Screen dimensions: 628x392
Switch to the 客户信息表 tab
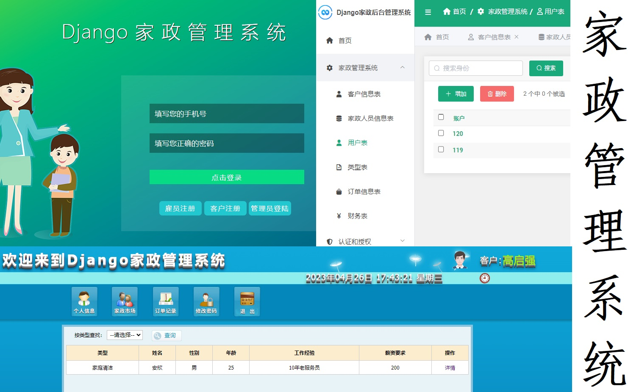pyautogui.click(x=494, y=37)
